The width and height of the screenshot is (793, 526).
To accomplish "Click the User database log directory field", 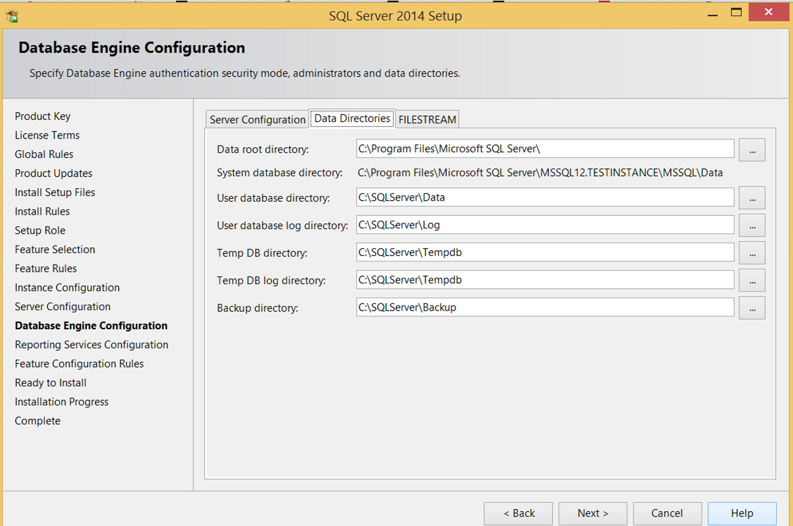I will 545,225.
